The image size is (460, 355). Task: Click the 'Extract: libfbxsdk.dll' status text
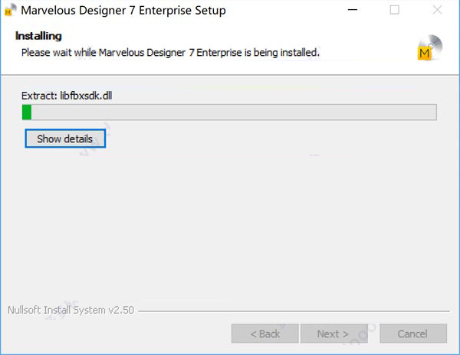(67, 96)
